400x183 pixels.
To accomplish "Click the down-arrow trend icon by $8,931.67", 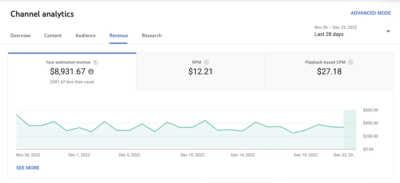I will point(91,72).
